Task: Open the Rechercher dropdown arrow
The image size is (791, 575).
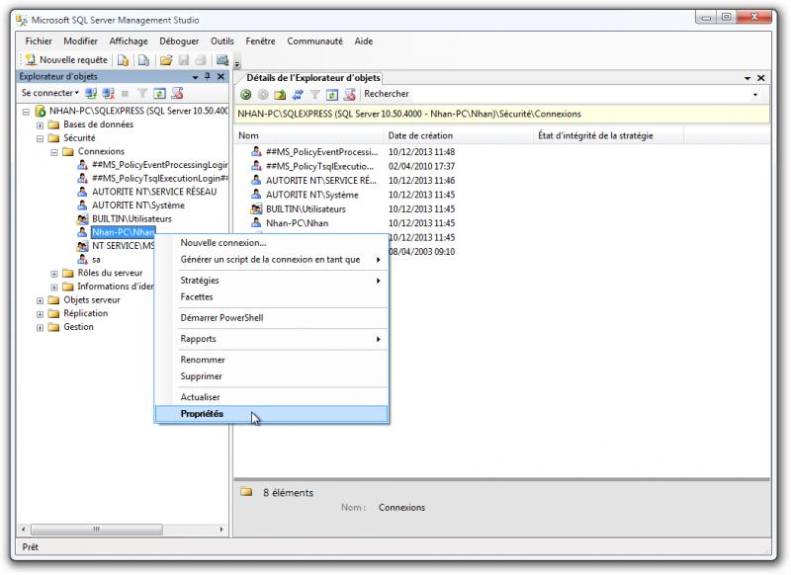Action: point(755,95)
